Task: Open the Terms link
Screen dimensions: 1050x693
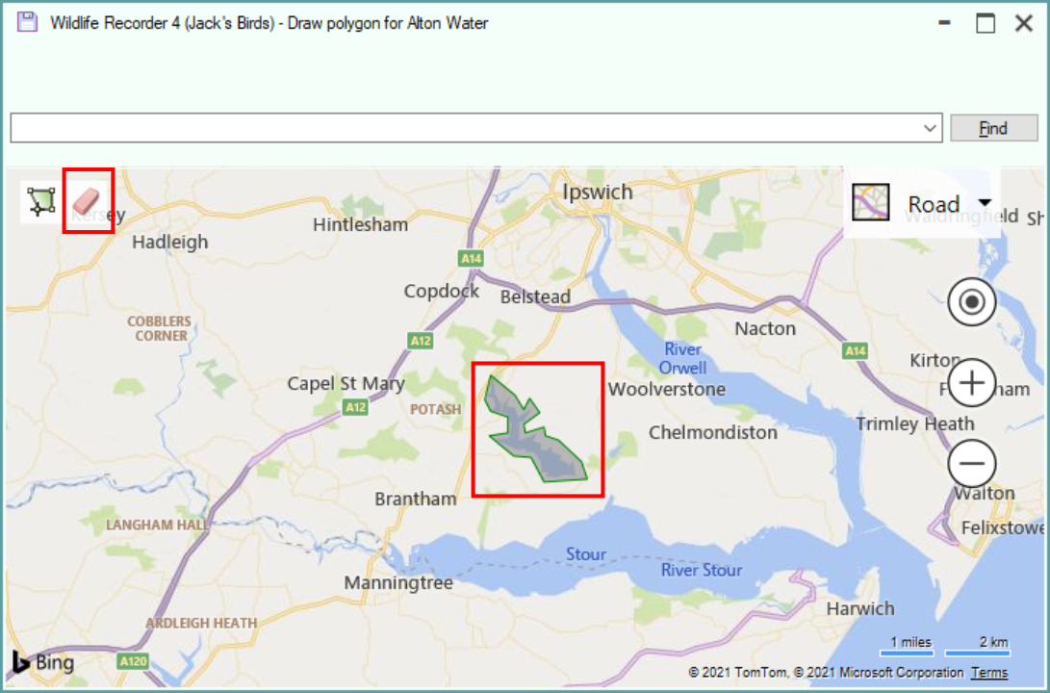Action: coord(989,672)
